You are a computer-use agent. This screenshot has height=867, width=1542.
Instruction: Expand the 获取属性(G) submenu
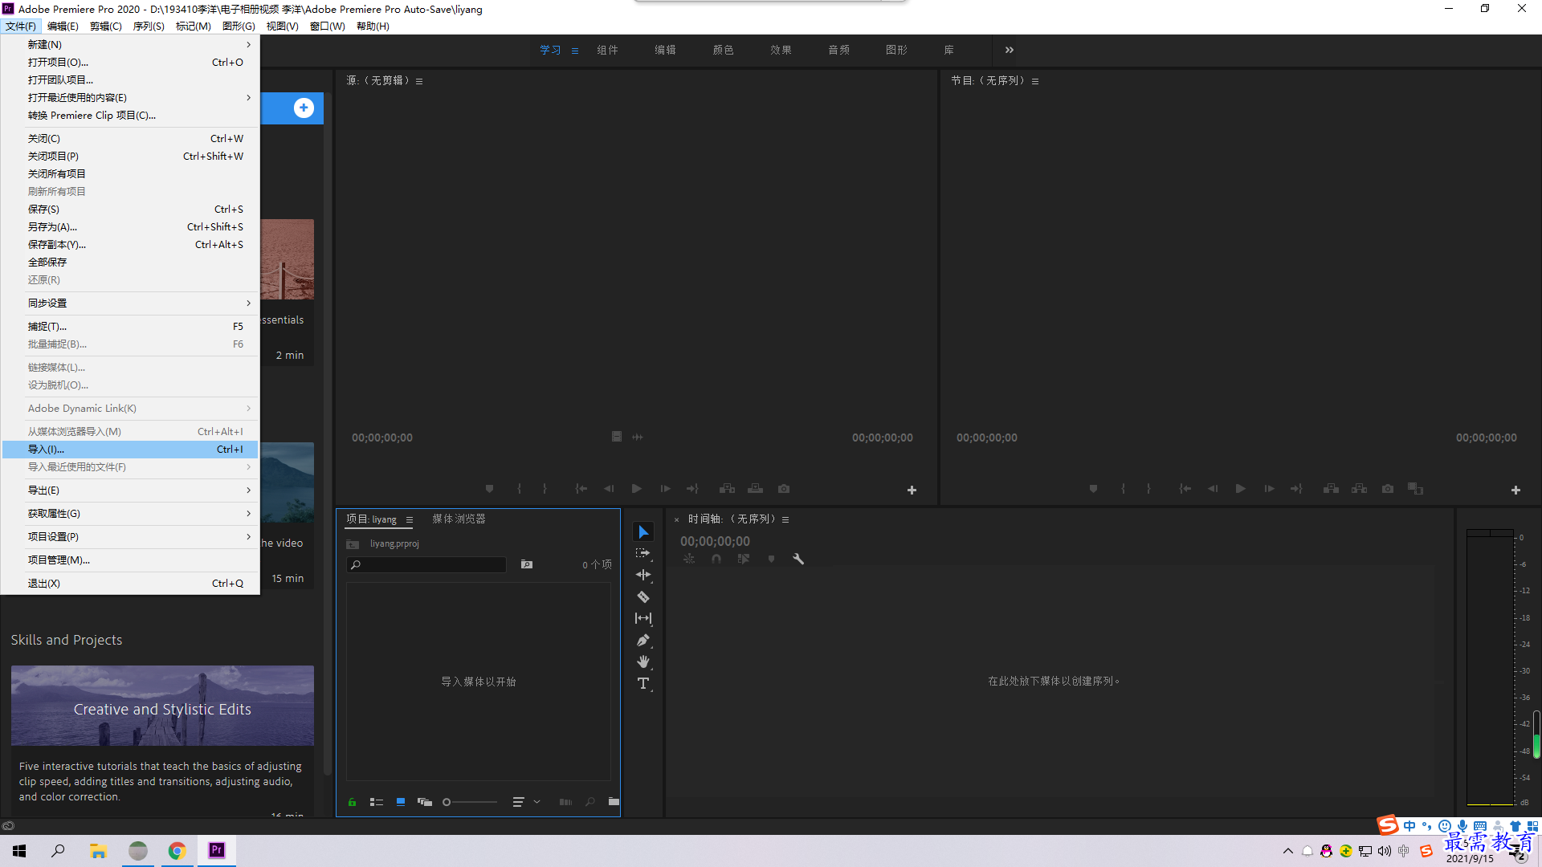point(130,513)
